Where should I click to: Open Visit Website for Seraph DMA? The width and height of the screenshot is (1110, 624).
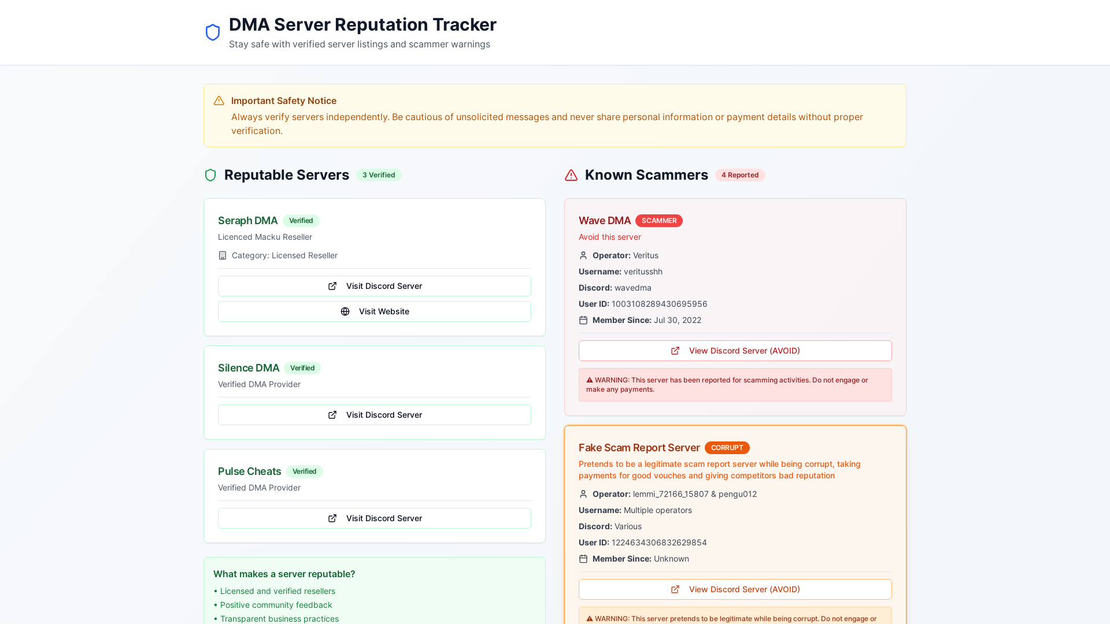coord(374,311)
